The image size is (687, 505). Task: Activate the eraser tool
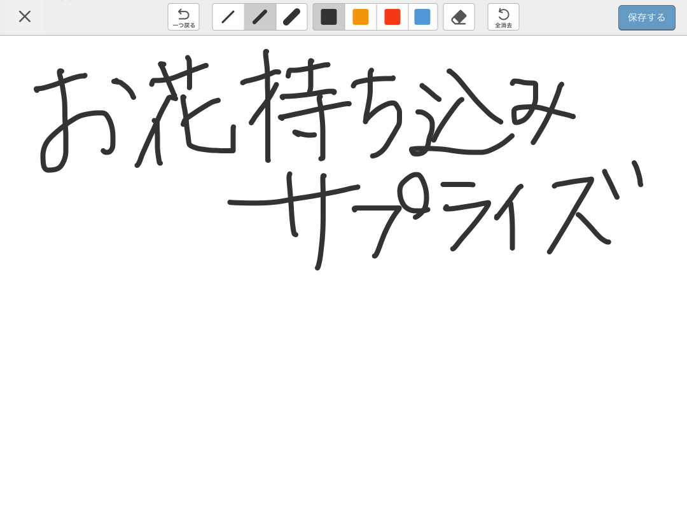(459, 17)
